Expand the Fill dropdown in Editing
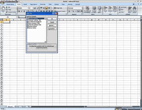 pyautogui.click(x=123, y=10)
